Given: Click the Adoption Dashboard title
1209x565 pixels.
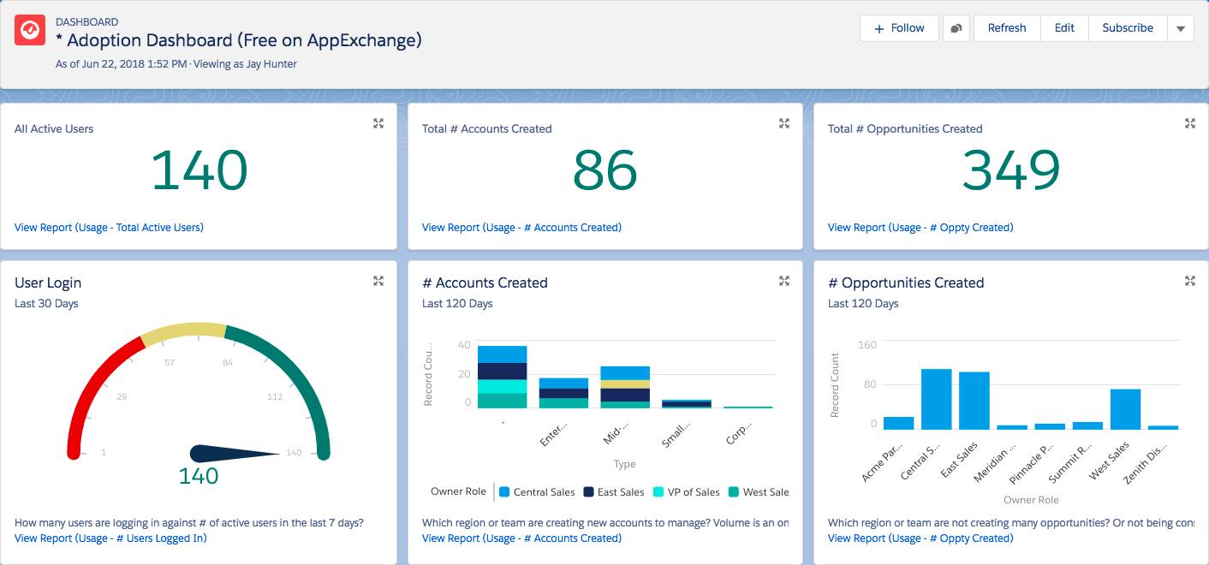Looking at the screenshot, I should pyautogui.click(x=238, y=40).
